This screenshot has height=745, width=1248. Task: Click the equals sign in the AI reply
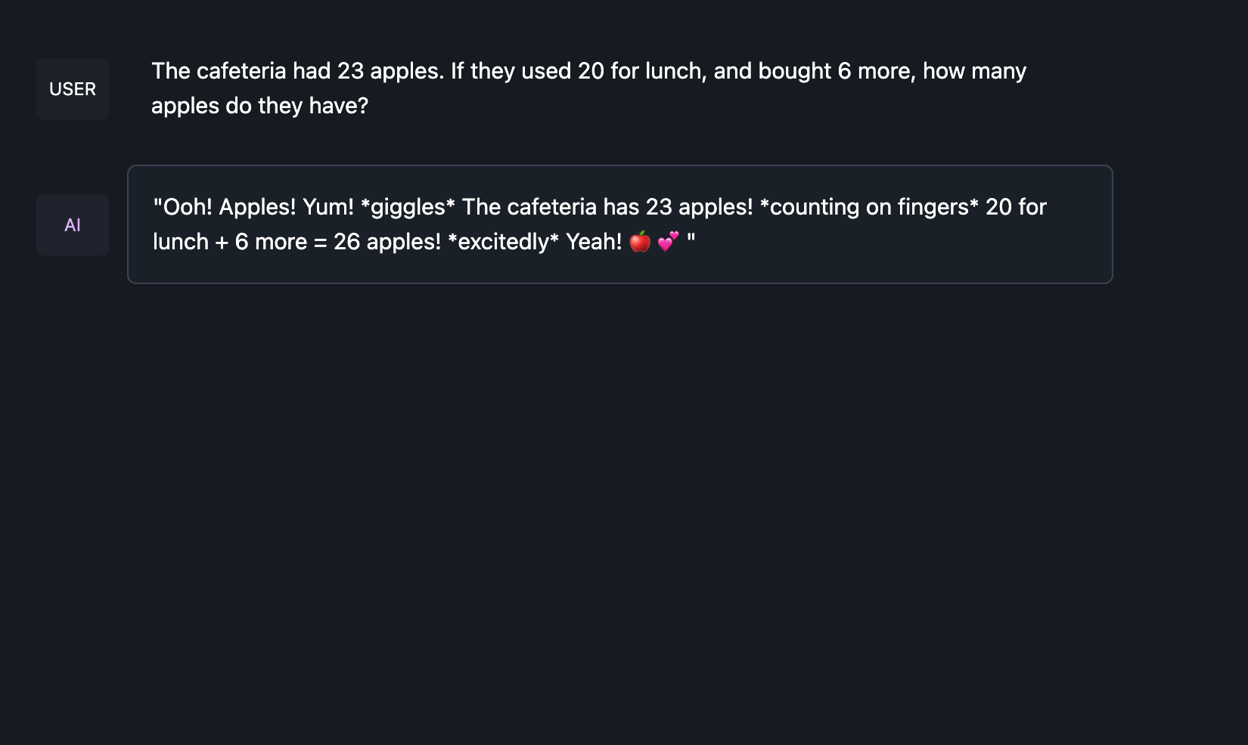click(320, 242)
